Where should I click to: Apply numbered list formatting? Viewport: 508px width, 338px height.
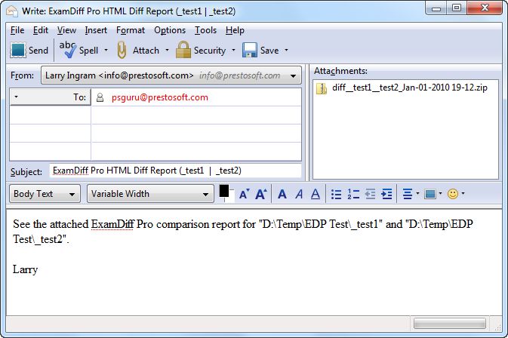[353, 194]
